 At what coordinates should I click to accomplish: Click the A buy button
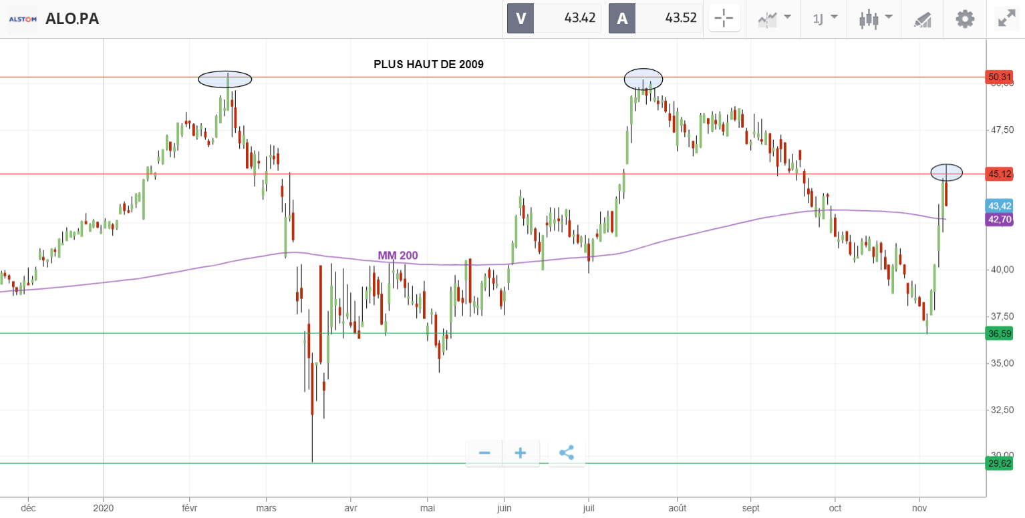tap(622, 19)
